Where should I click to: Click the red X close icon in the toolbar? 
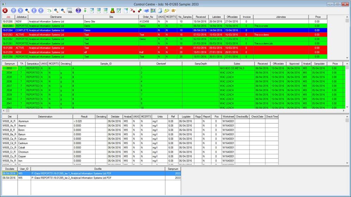click(x=5, y=11)
